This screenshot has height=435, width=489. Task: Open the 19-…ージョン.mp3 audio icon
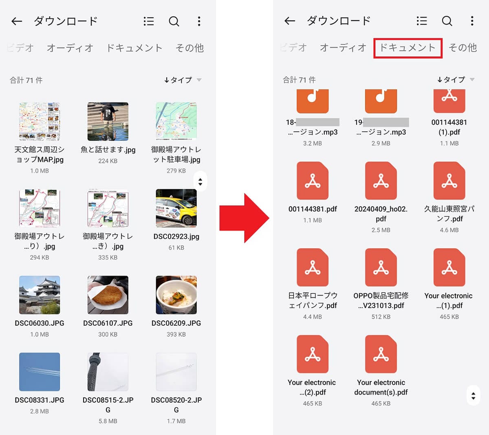pos(381,101)
